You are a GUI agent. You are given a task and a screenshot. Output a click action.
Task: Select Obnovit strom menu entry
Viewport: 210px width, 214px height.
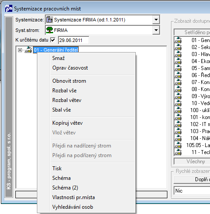click(93, 81)
